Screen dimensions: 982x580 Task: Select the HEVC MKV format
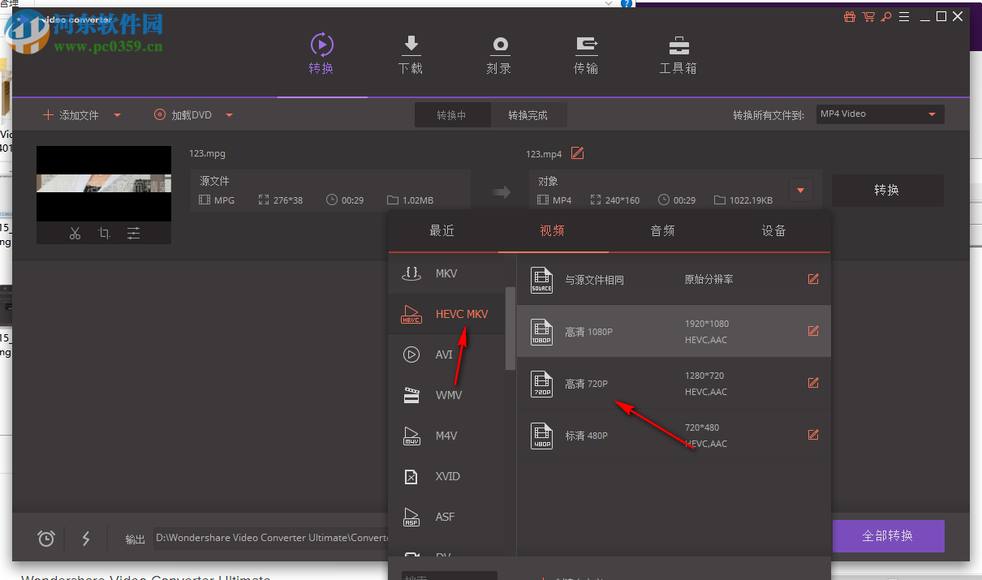coord(446,314)
